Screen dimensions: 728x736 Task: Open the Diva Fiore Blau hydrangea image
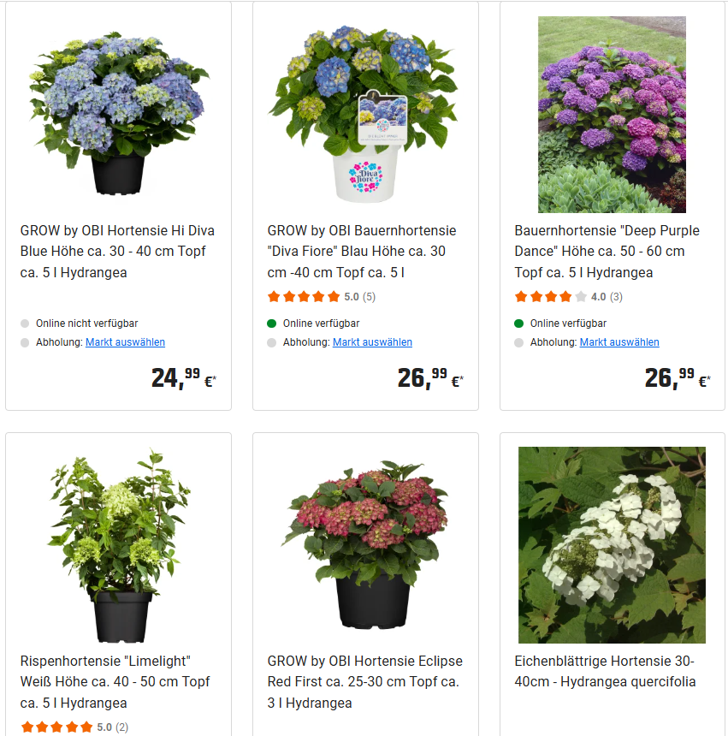pos(363,114)
